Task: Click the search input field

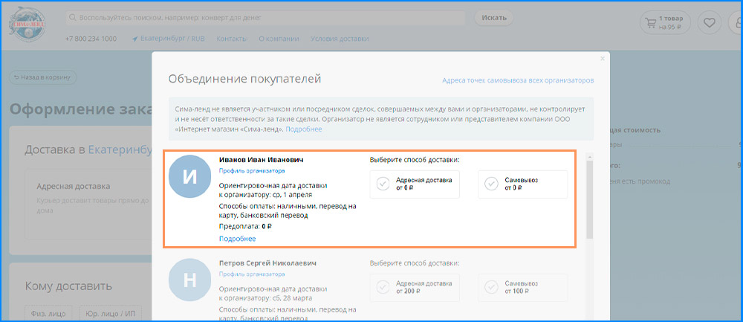Action: pos(267,18)
